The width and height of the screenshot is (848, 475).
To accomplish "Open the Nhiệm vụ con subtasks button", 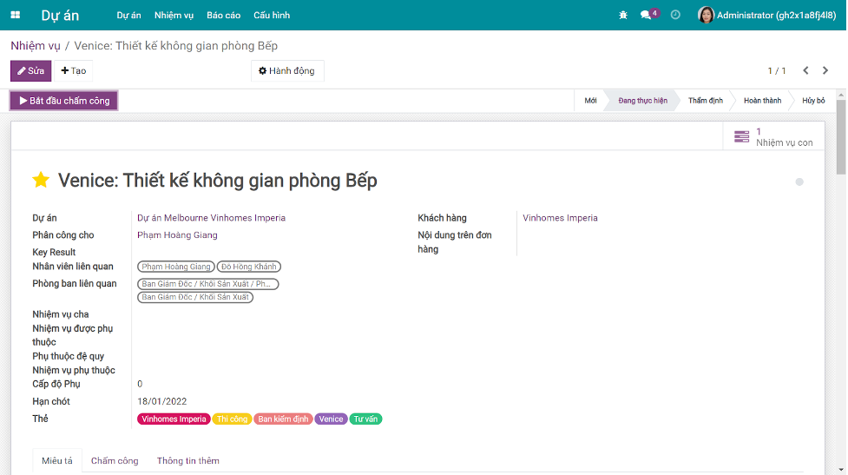I will 774,137.
